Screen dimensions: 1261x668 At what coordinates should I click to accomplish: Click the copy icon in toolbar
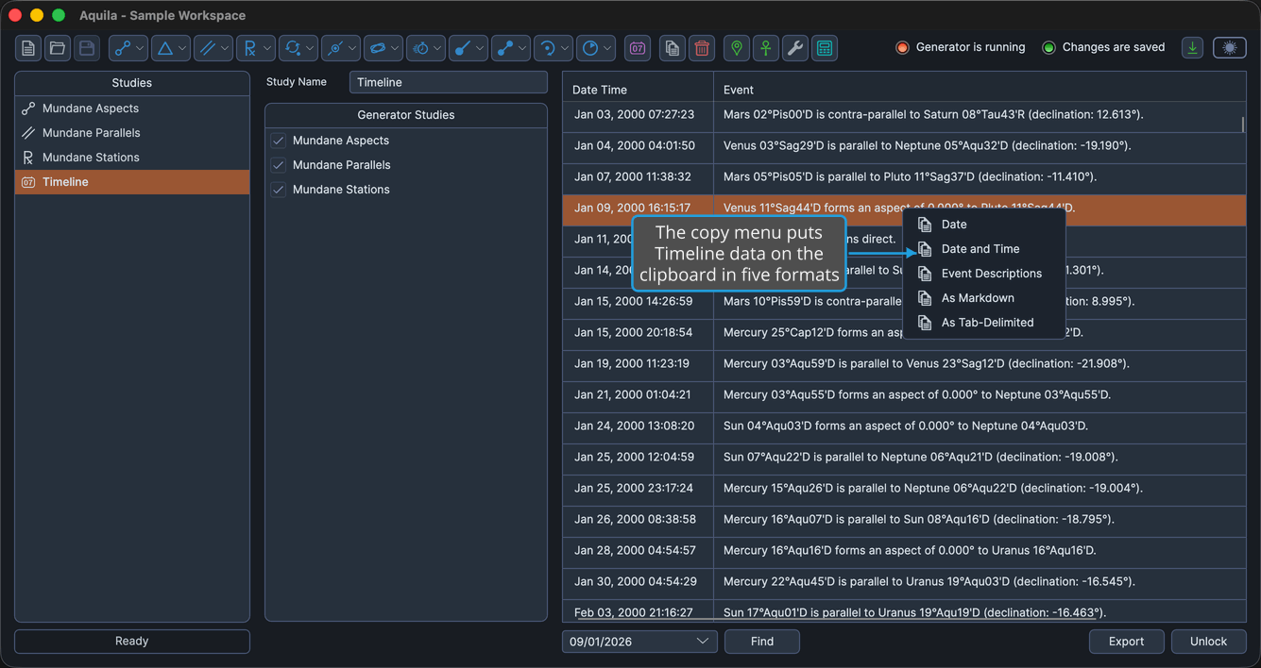pos(672,48)
